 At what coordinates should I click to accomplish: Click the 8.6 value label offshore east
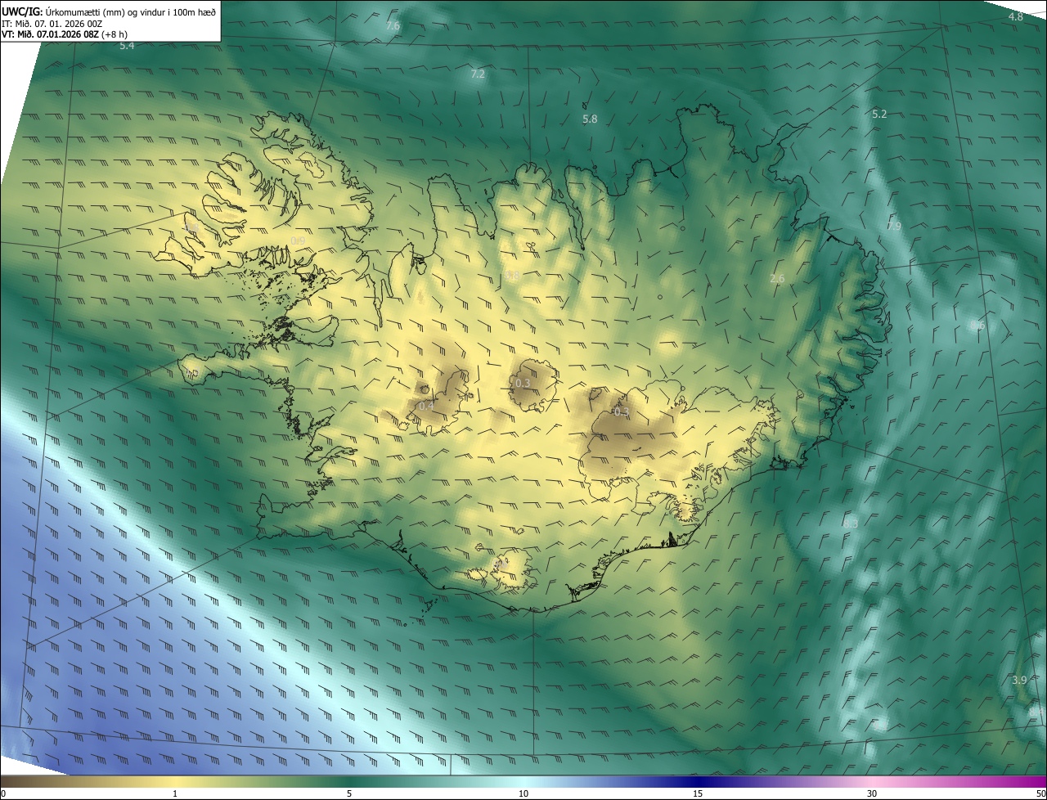[977, 325]
